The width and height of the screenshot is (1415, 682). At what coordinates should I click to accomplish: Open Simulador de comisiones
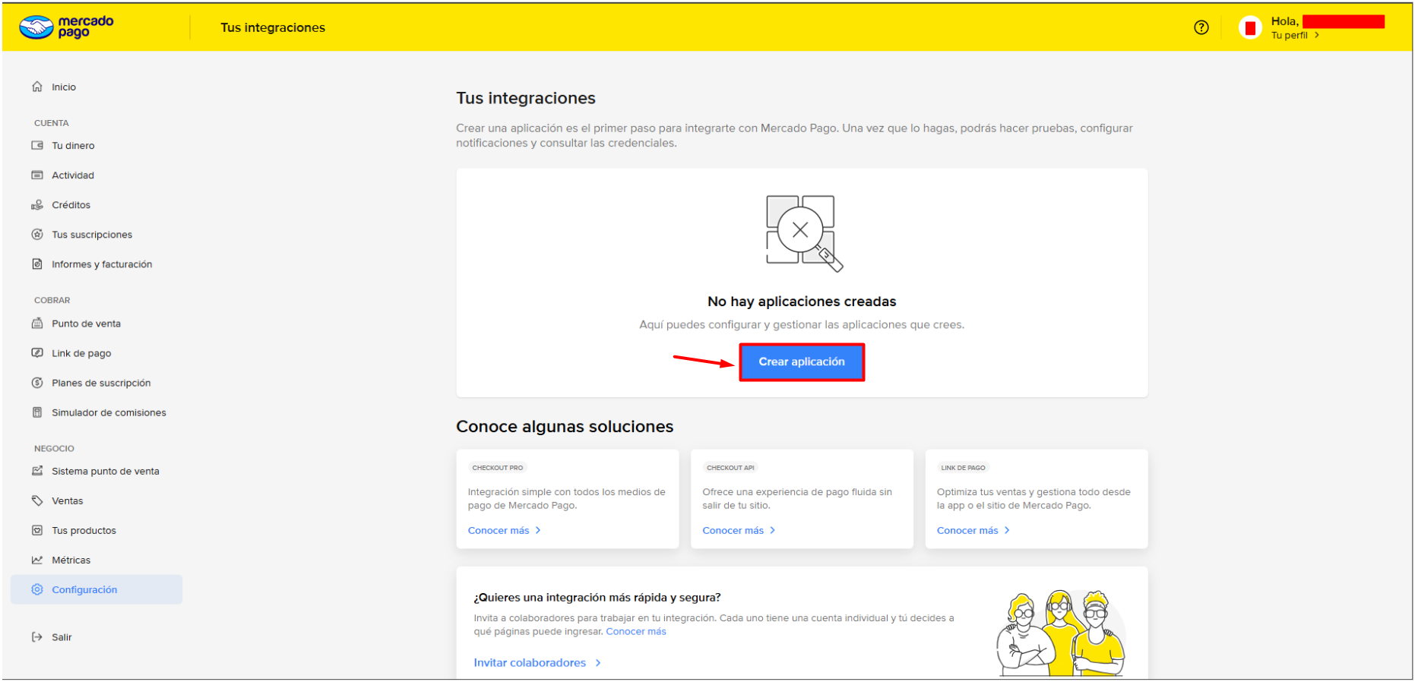coord(109,412)
